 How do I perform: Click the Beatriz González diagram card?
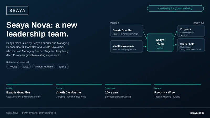[x=127, y=31]
